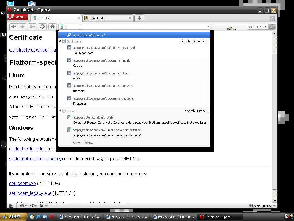The height and width of the screenshot is (221, 294).
Task: Open the password wand key button
Action: pos(32,27)
